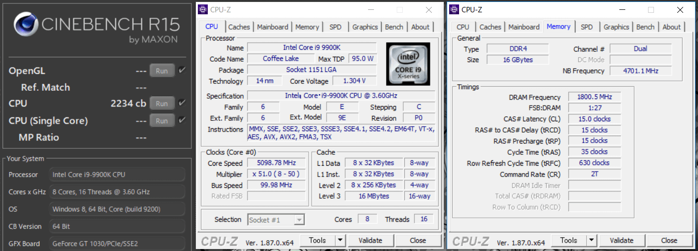Open Mainboard tab in left CPU-Z window
Screen dimensions: 698x251
(273, 27)
